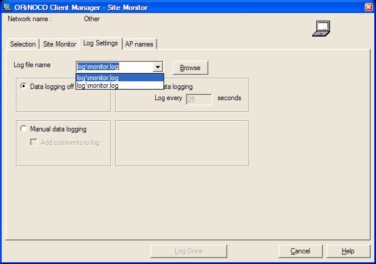Switch to the Site Monitor tab

tap(60, 44)
